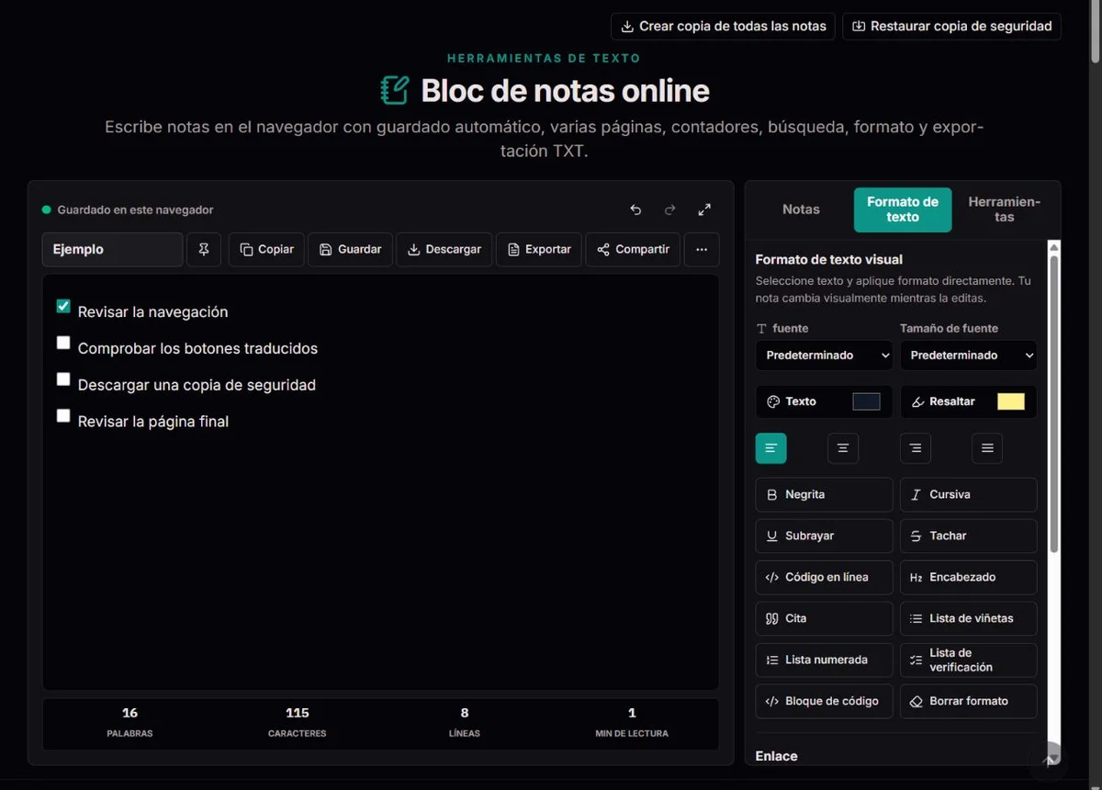This screenshot has height=790, width=1102.
Task: Open the Exportar options
Action: tap(539, 250)
